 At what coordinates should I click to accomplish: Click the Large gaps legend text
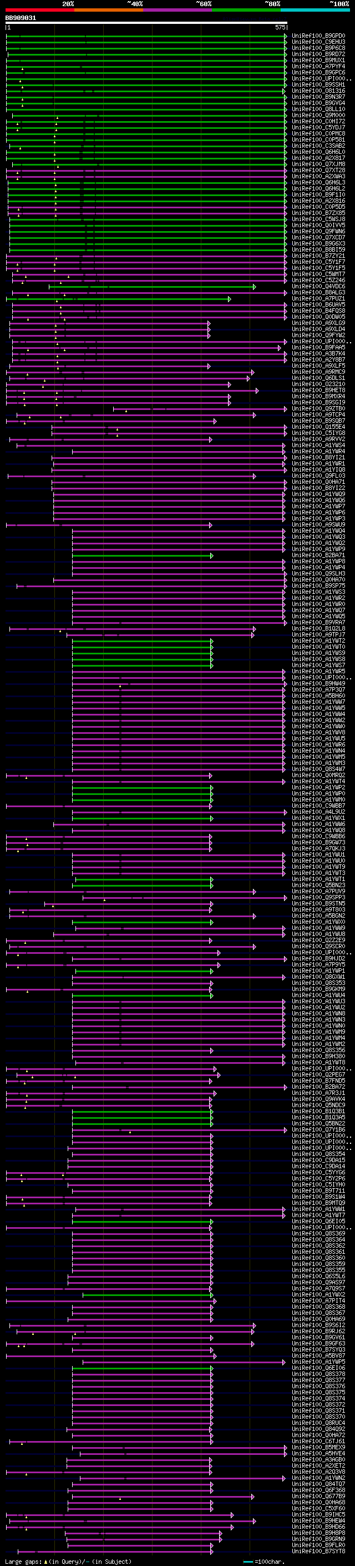click(68, 1561)
